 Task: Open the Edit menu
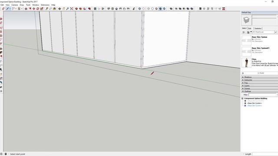(2, 5)
